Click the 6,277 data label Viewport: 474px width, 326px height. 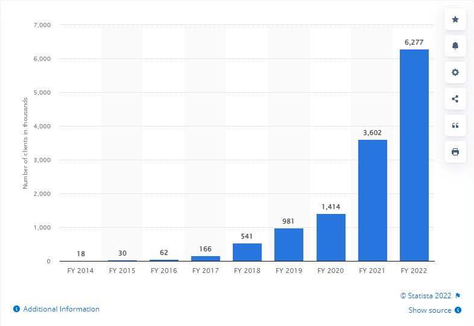point(414,42)
